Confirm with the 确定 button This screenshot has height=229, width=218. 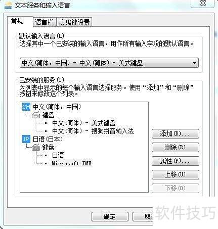[110, 216]
